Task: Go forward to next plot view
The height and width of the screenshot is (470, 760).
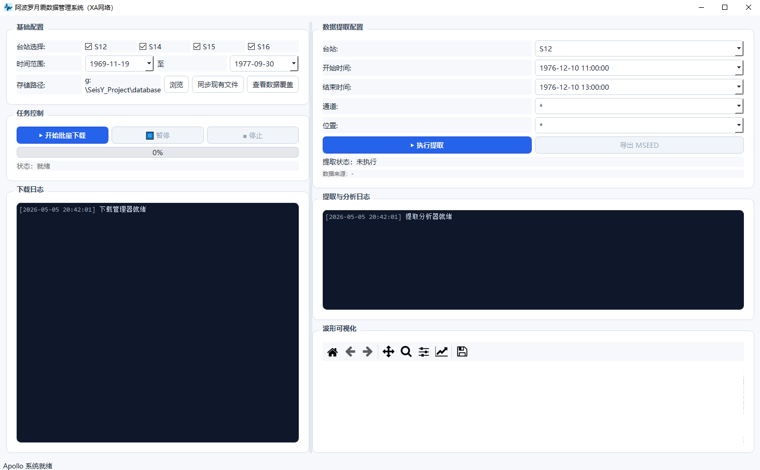Action: pos(367,352)
